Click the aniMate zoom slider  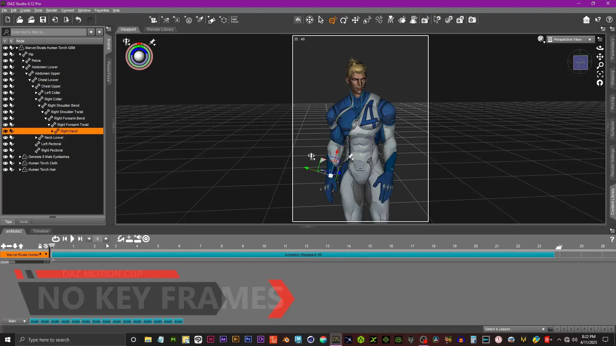(x=29, y=262)
